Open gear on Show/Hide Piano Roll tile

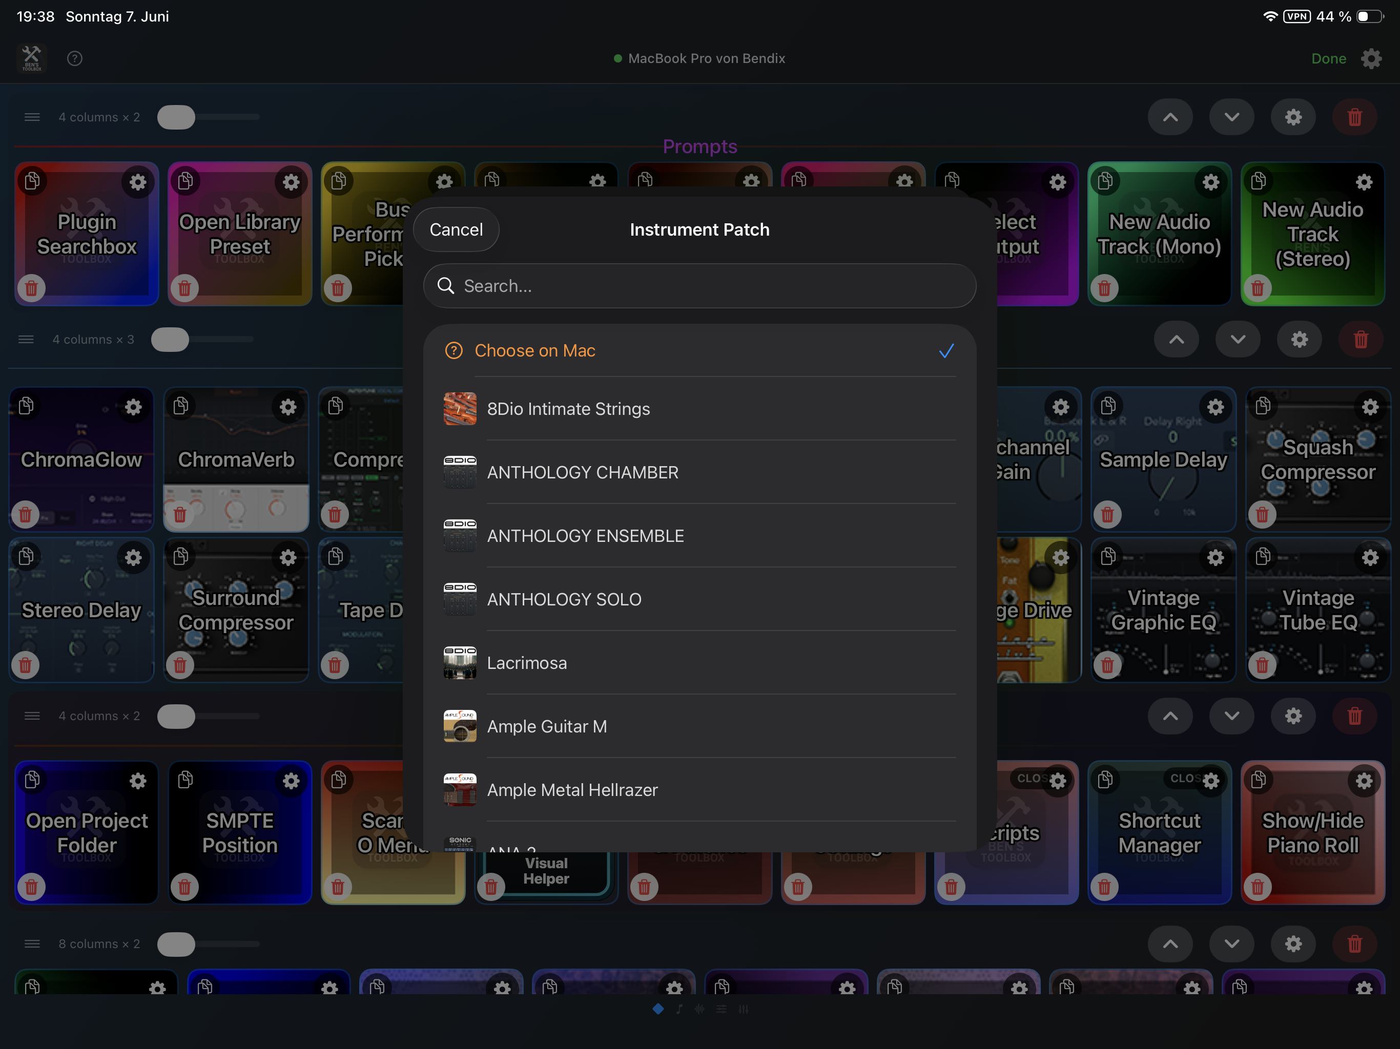click(1364, 782)
